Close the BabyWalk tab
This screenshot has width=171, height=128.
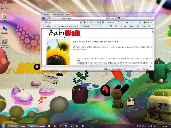(x=100, y=26)
